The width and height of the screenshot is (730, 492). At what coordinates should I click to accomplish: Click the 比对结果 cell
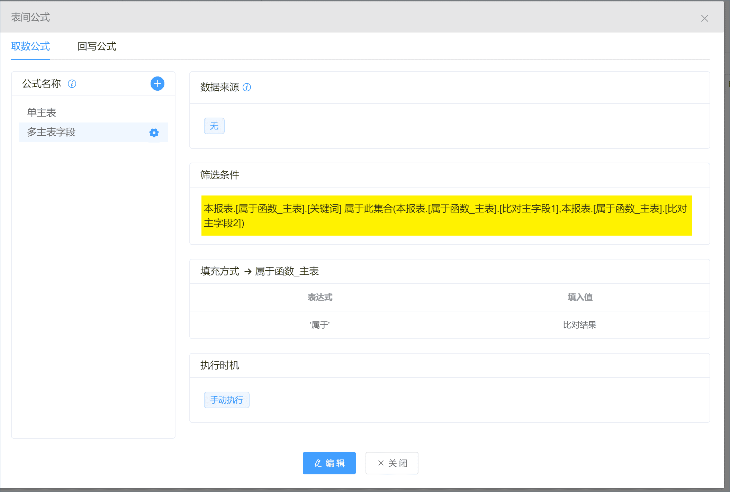[580, 325]
